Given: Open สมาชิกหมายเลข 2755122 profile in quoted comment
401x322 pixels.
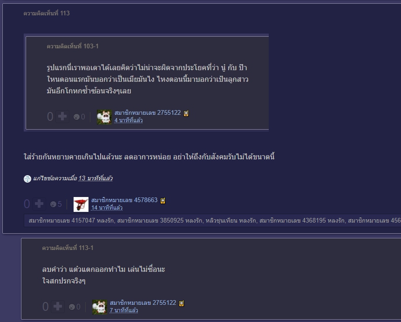Looking at the screenshot, I should pyautogui.click(x=148, y=112).
